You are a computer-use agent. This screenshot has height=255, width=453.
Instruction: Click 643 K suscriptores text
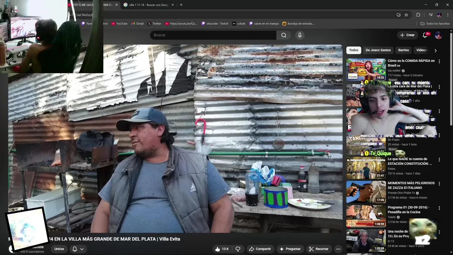[32, 252]
